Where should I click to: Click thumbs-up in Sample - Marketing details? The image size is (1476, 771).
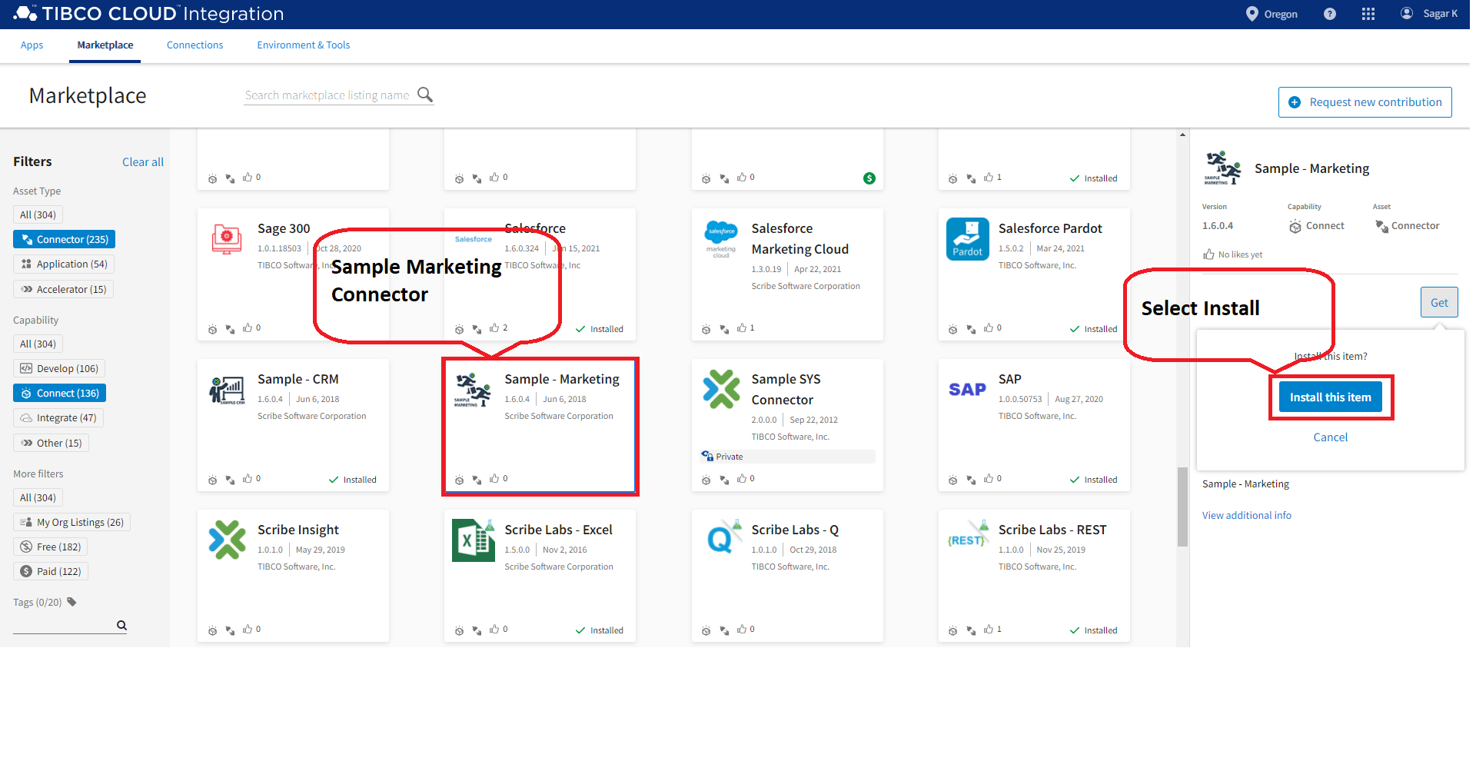point(1208,254)
